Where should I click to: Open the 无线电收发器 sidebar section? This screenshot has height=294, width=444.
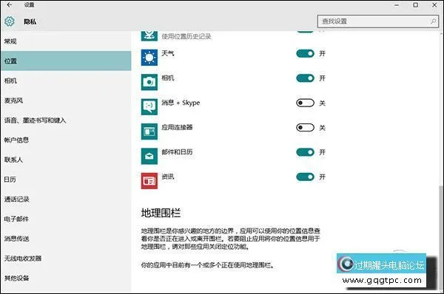coord(66,259)
